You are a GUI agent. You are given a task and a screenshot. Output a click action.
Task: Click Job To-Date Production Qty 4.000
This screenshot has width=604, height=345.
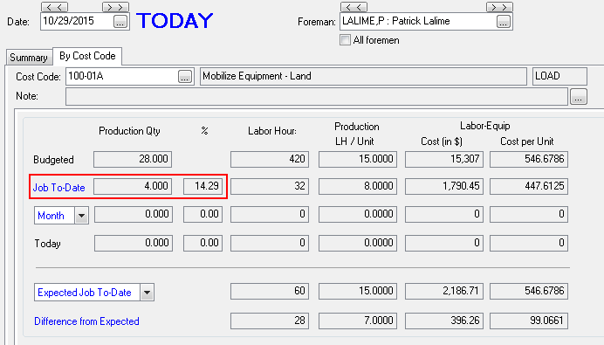133,186
